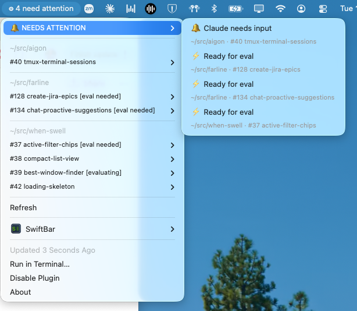Select 'Ready for eval' above #37 active-filter-chips

pos(229,112)
